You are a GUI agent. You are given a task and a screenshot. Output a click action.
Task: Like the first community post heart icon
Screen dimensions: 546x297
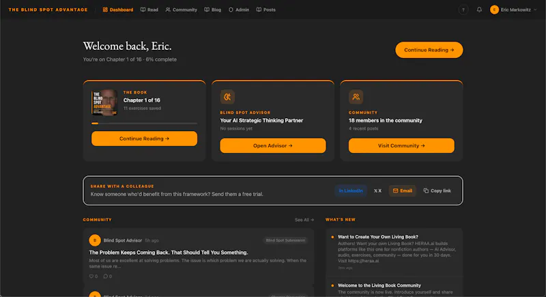[91, 276]
